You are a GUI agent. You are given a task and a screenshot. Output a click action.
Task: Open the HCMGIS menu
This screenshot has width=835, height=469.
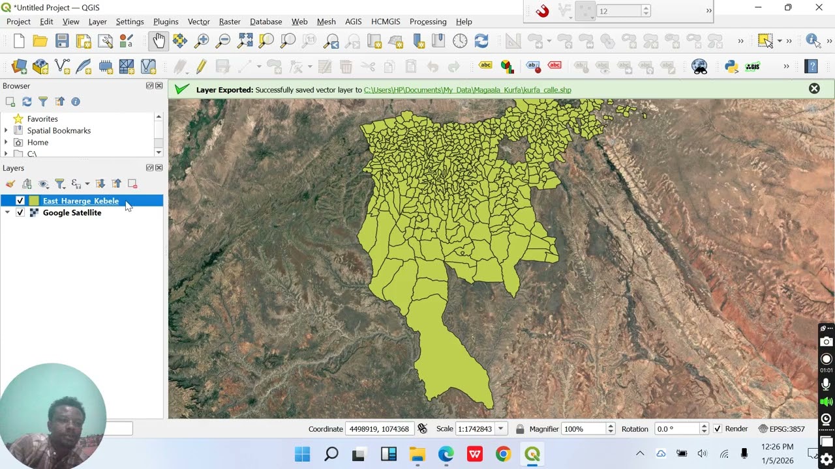(x=386, y=21)
